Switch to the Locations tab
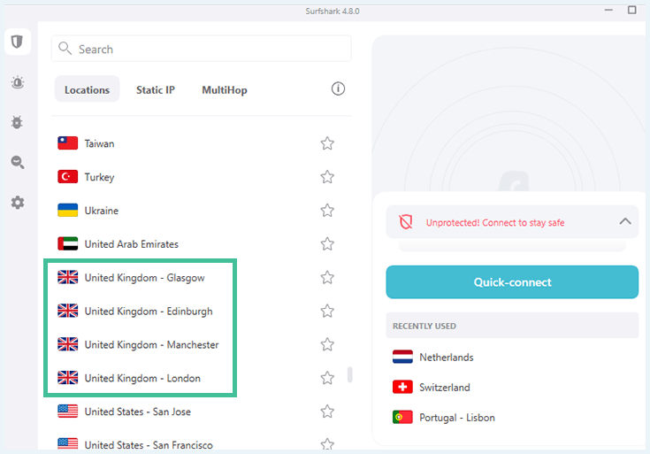Image resolution: width=650 pixels, height=454 pixels. click(87, 89)
